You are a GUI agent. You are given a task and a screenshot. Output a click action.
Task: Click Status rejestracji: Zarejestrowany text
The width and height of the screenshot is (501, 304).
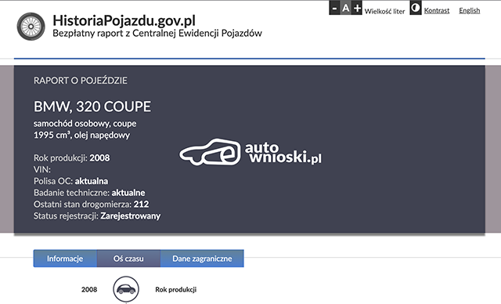pos(97,215)
